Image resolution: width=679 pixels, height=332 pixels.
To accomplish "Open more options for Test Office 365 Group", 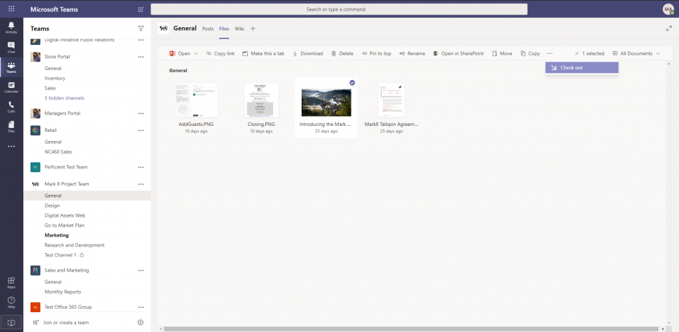I will click(x=141, y=307).
